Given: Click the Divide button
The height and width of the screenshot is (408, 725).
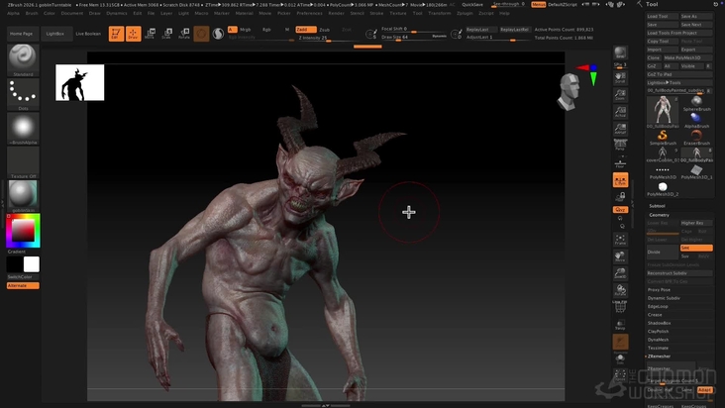Looking at the screenshot, I should pos(663,252).
